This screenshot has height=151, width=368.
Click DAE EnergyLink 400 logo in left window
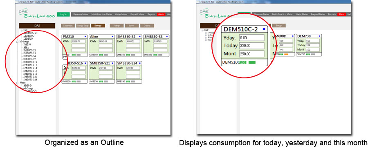[x=37, y=13]
